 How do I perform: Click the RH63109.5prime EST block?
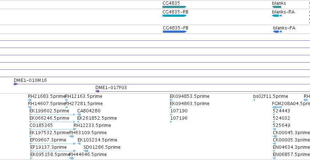click(71, 136)
